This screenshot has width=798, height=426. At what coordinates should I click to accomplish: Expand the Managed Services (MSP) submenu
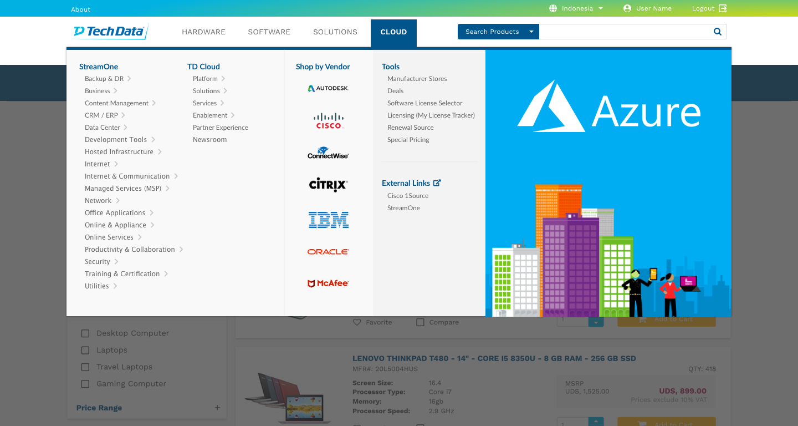coord(167,189)
